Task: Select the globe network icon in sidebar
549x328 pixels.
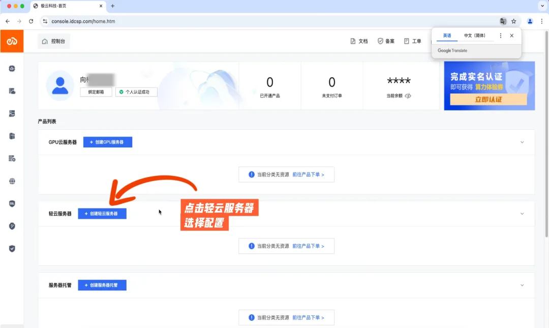Action: tap(12, 181)
